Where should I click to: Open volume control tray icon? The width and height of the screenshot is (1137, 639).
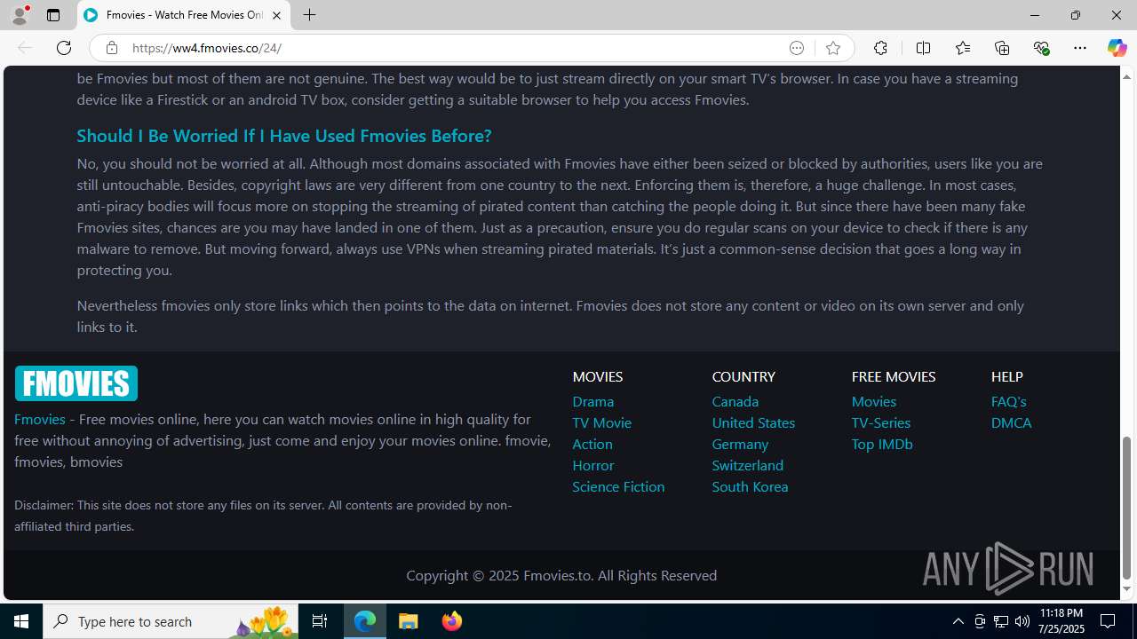tap(1022, 621)
